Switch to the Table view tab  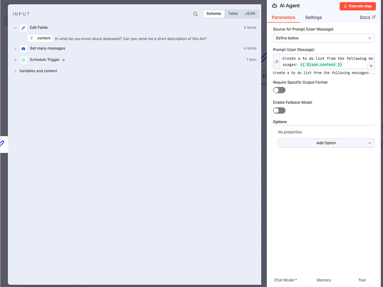click(x=233, y=14)
